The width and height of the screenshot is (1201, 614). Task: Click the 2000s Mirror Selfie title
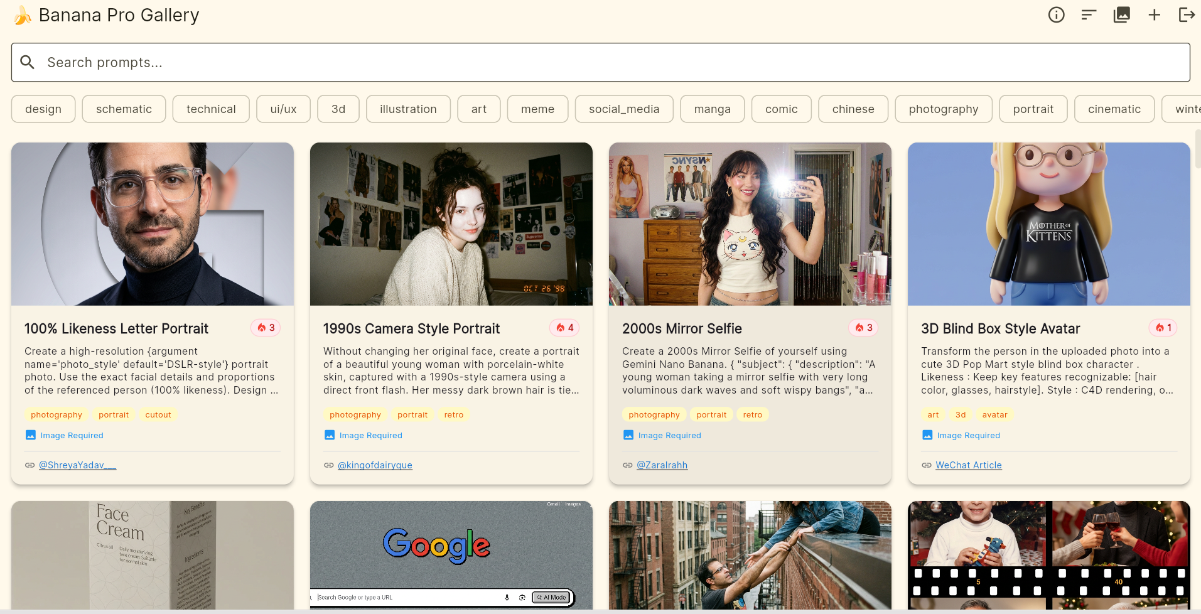coord(682,329)
